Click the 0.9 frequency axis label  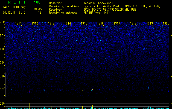[2, 63]
